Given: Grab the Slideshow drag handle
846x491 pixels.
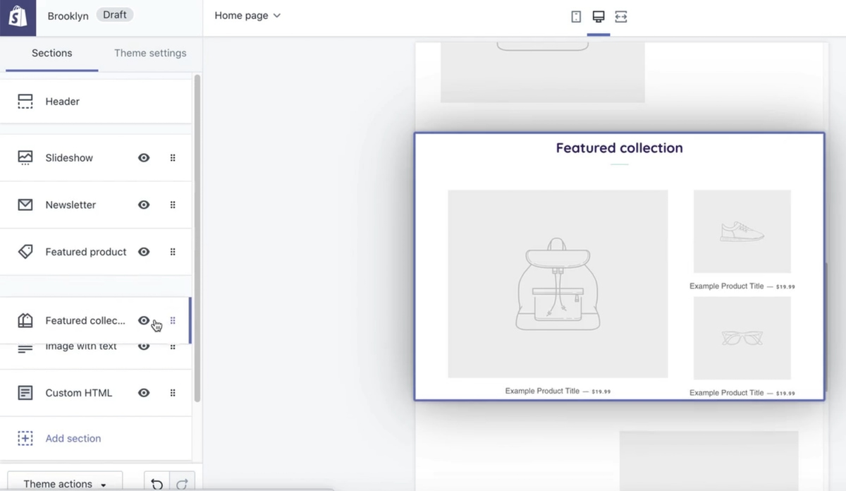Looking at the screenshot, I should [x=173, y=158].
